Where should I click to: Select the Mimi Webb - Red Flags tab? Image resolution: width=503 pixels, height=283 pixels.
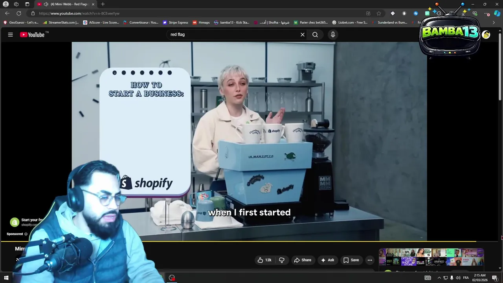65,4
